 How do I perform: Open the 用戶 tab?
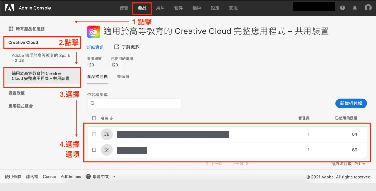[x=160, y=8]
